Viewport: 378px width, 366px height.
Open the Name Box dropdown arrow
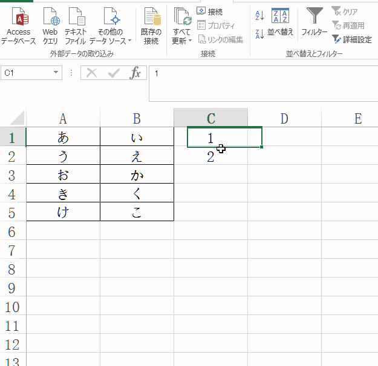pos(56,73)
